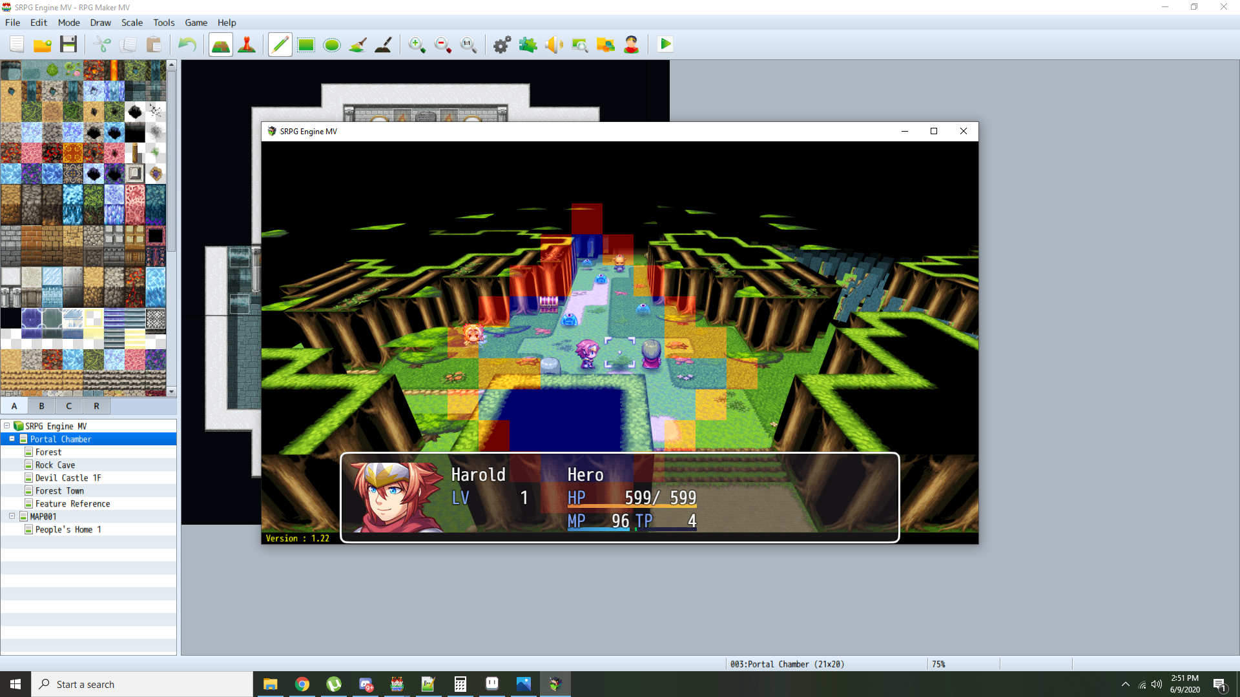1240x697 pixels.
Task: Open File Explorer from the taskbar
Action: [271, 684]
